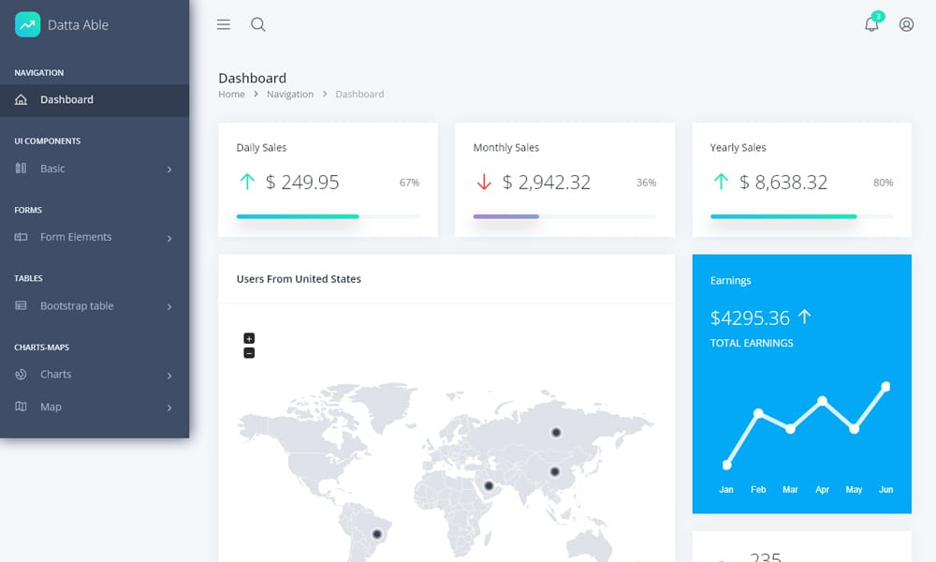936x562 pixels.
Task: Go to Home breadcrumb link
Action: tap(231, 94)
